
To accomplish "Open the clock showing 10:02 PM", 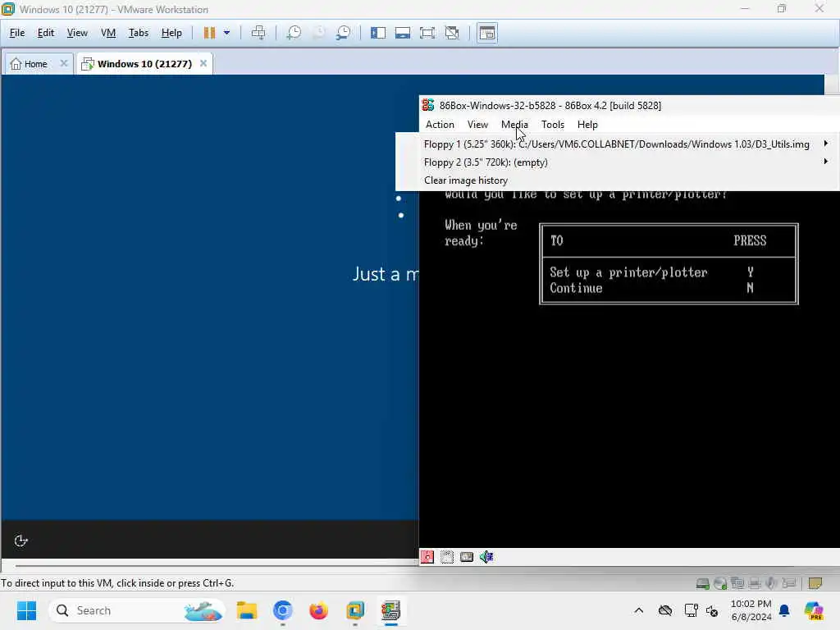I will tap(751, 610).
